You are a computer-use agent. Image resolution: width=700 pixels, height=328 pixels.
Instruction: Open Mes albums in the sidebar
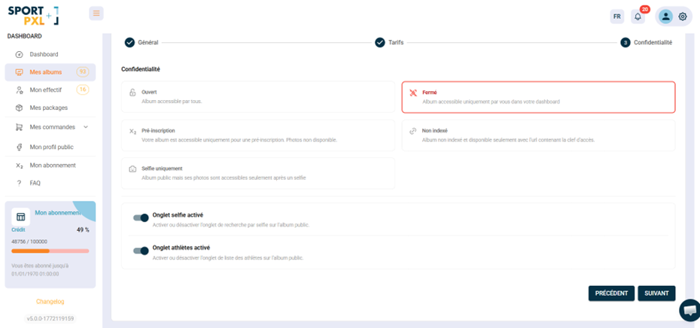[46, 72]
